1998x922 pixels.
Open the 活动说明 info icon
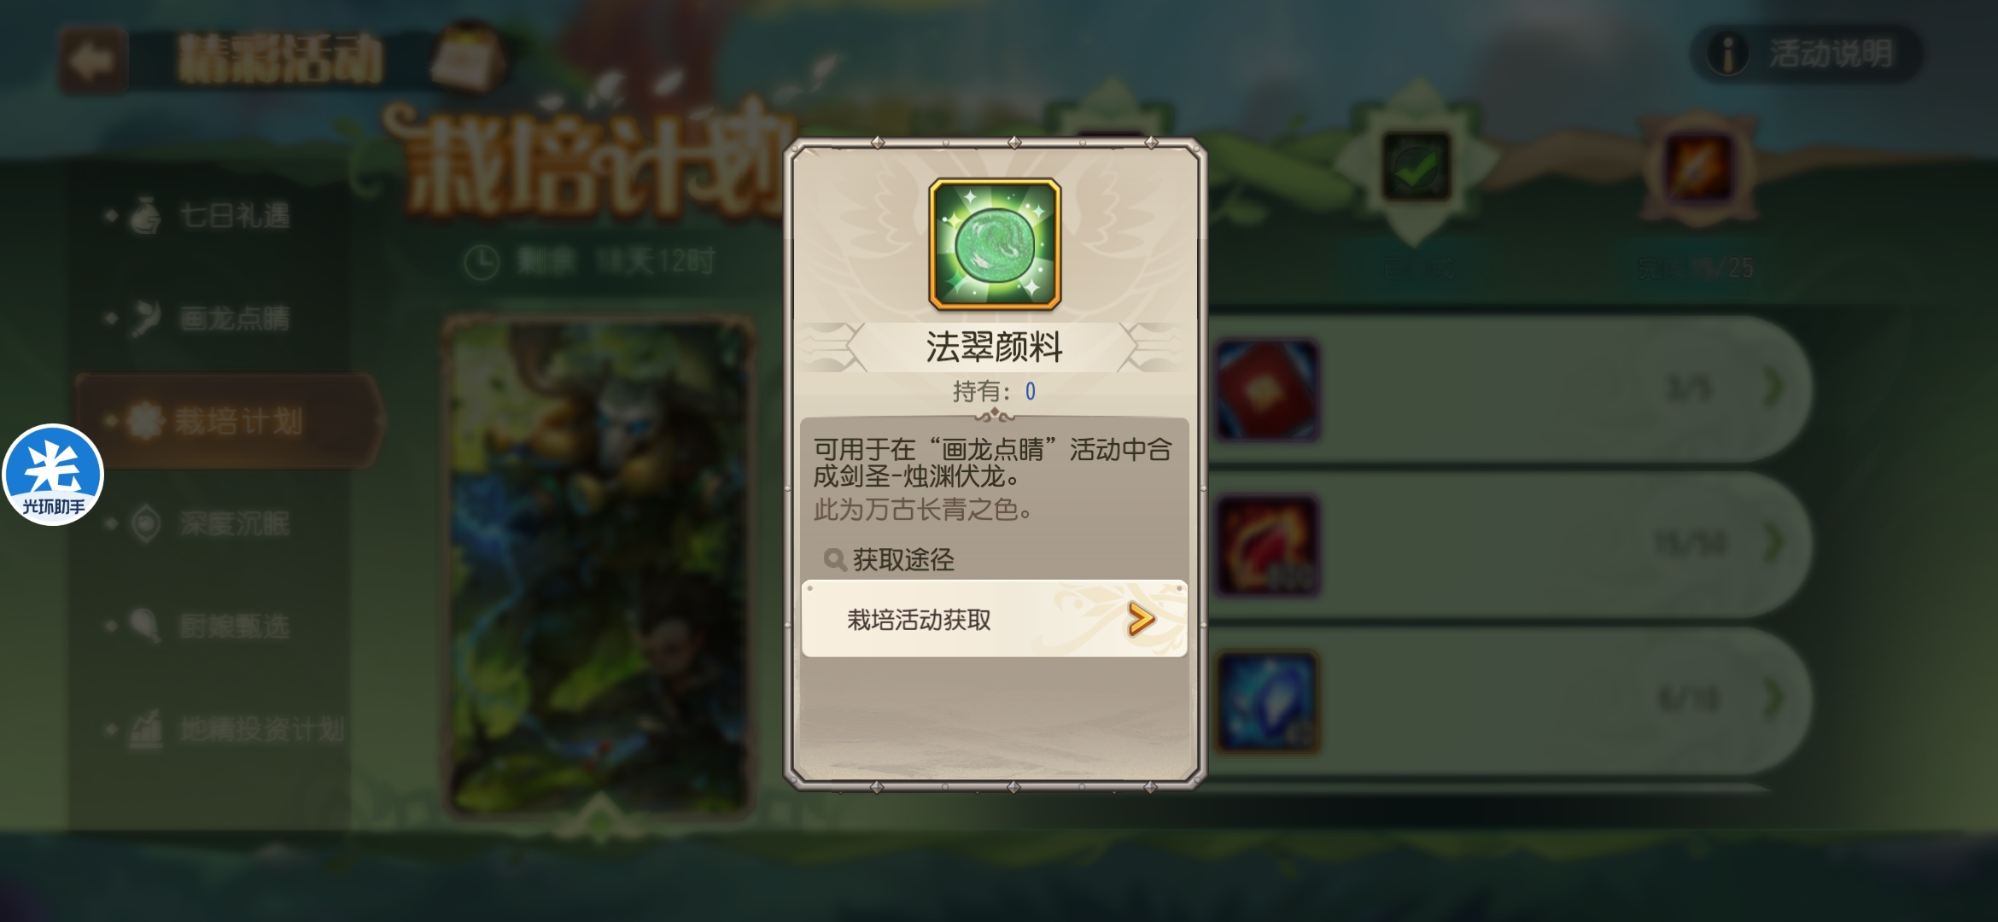click(1728, 54)
